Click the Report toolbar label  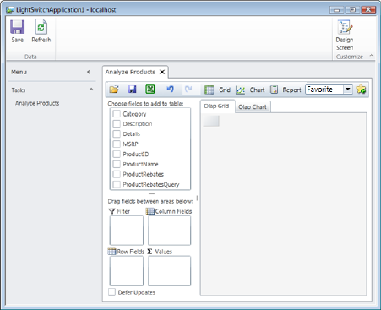291,90
